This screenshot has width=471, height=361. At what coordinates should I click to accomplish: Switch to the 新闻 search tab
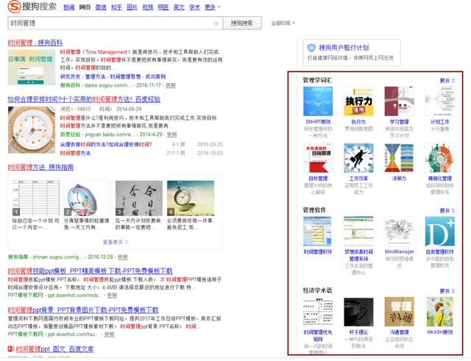[x=68, y=7]
